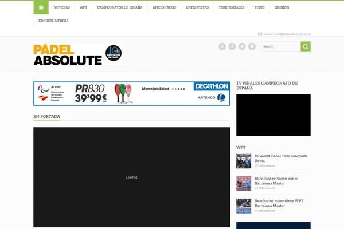Click '0 Comments' under Resultados masculinos article

point(267,211)
